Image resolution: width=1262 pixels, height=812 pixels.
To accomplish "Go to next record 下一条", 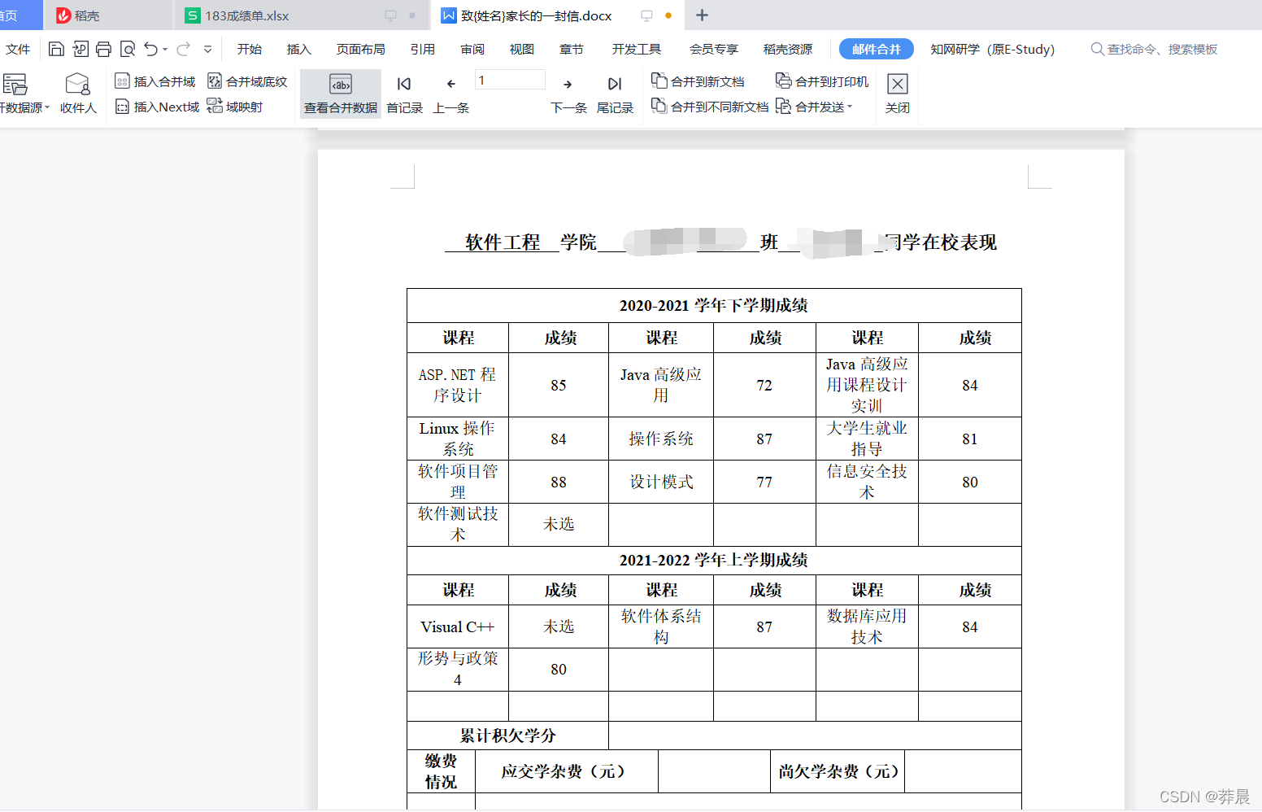I will click(568, 93).
